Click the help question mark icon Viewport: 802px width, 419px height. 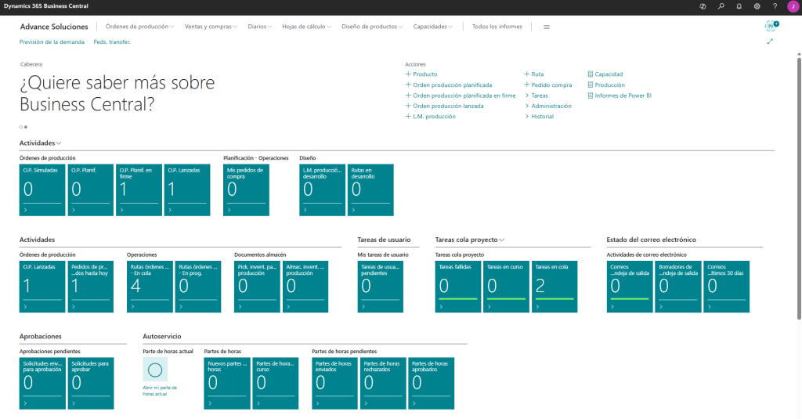click(775, 5)
